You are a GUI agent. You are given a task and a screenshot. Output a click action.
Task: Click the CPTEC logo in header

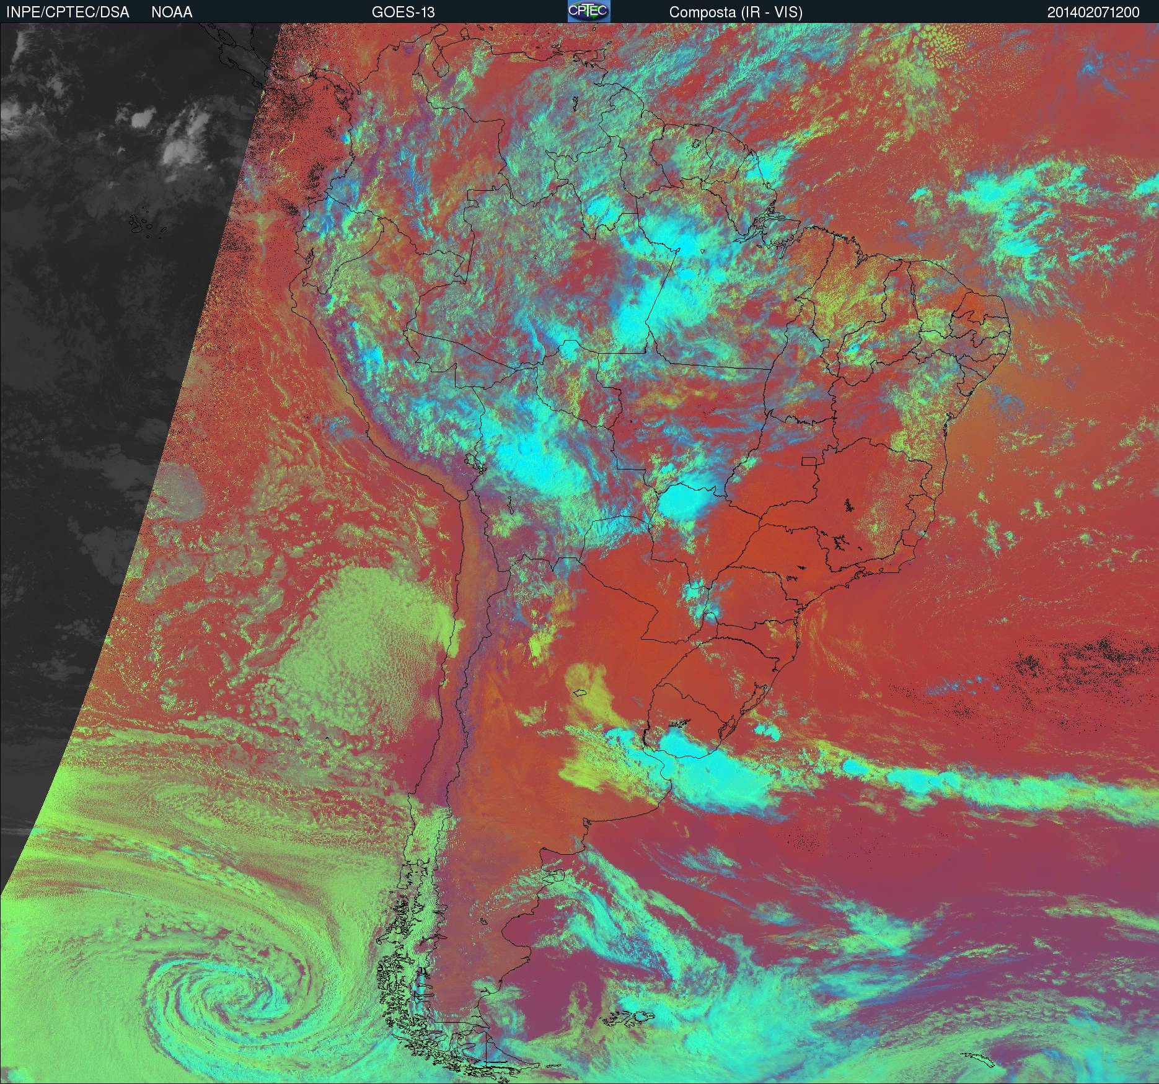point(589,11)
